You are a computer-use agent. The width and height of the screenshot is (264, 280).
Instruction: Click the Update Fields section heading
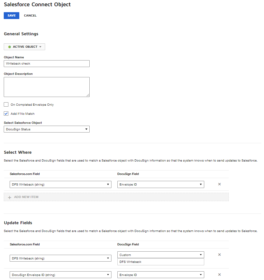point(18,223)
